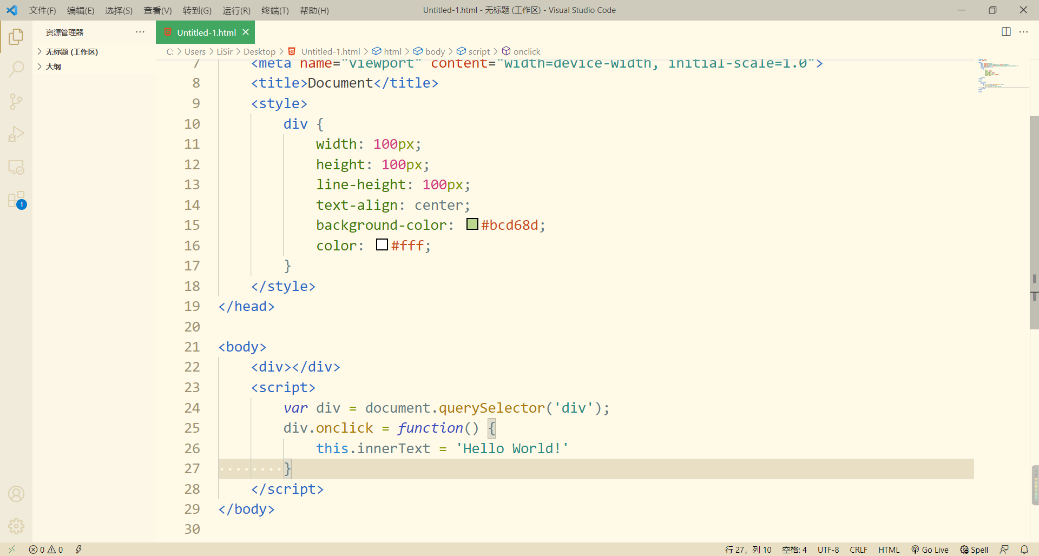The width and height of the screenshot is (1039, 556).
Task: Place cursor on querySelector text
Action: click(491, 408)
